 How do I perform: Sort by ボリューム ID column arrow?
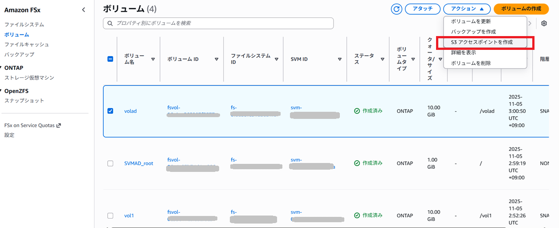point(216,59)
